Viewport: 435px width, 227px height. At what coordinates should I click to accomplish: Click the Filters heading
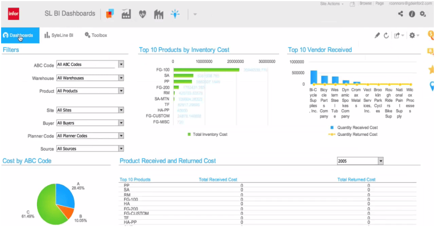click(x=11, y=50)
